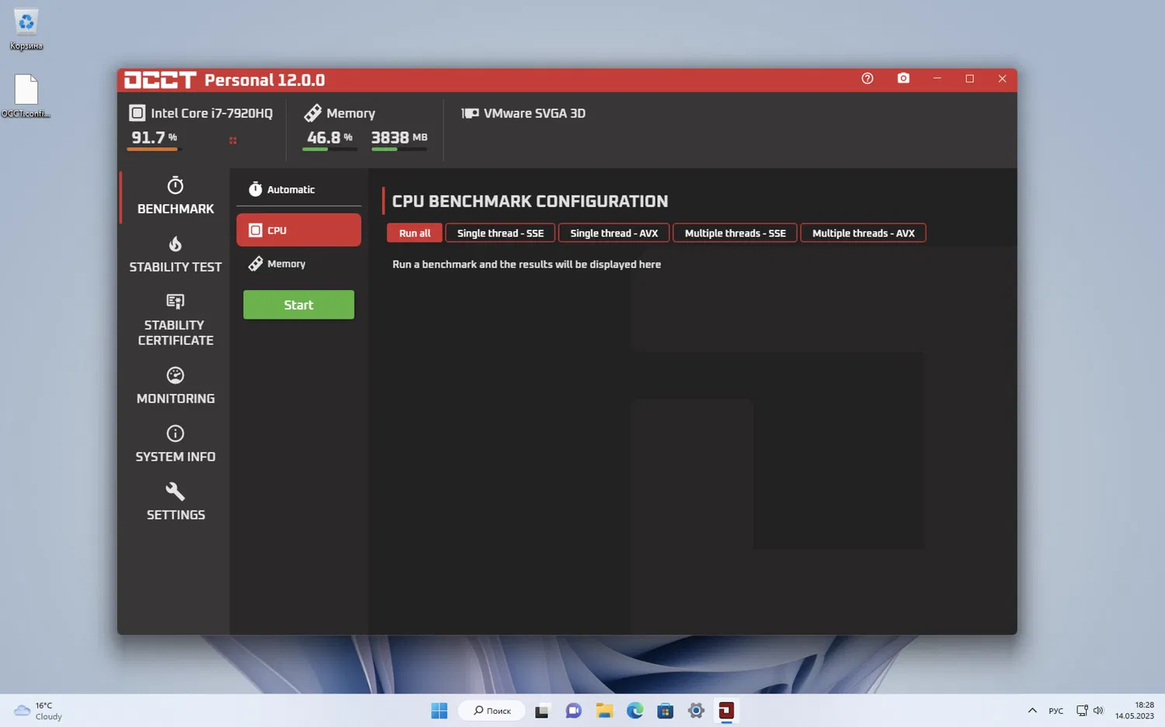Viewport: 1165px width, 727px height.
Task: Choose Single thread - SSE mode
Action: tap(500, 233)
